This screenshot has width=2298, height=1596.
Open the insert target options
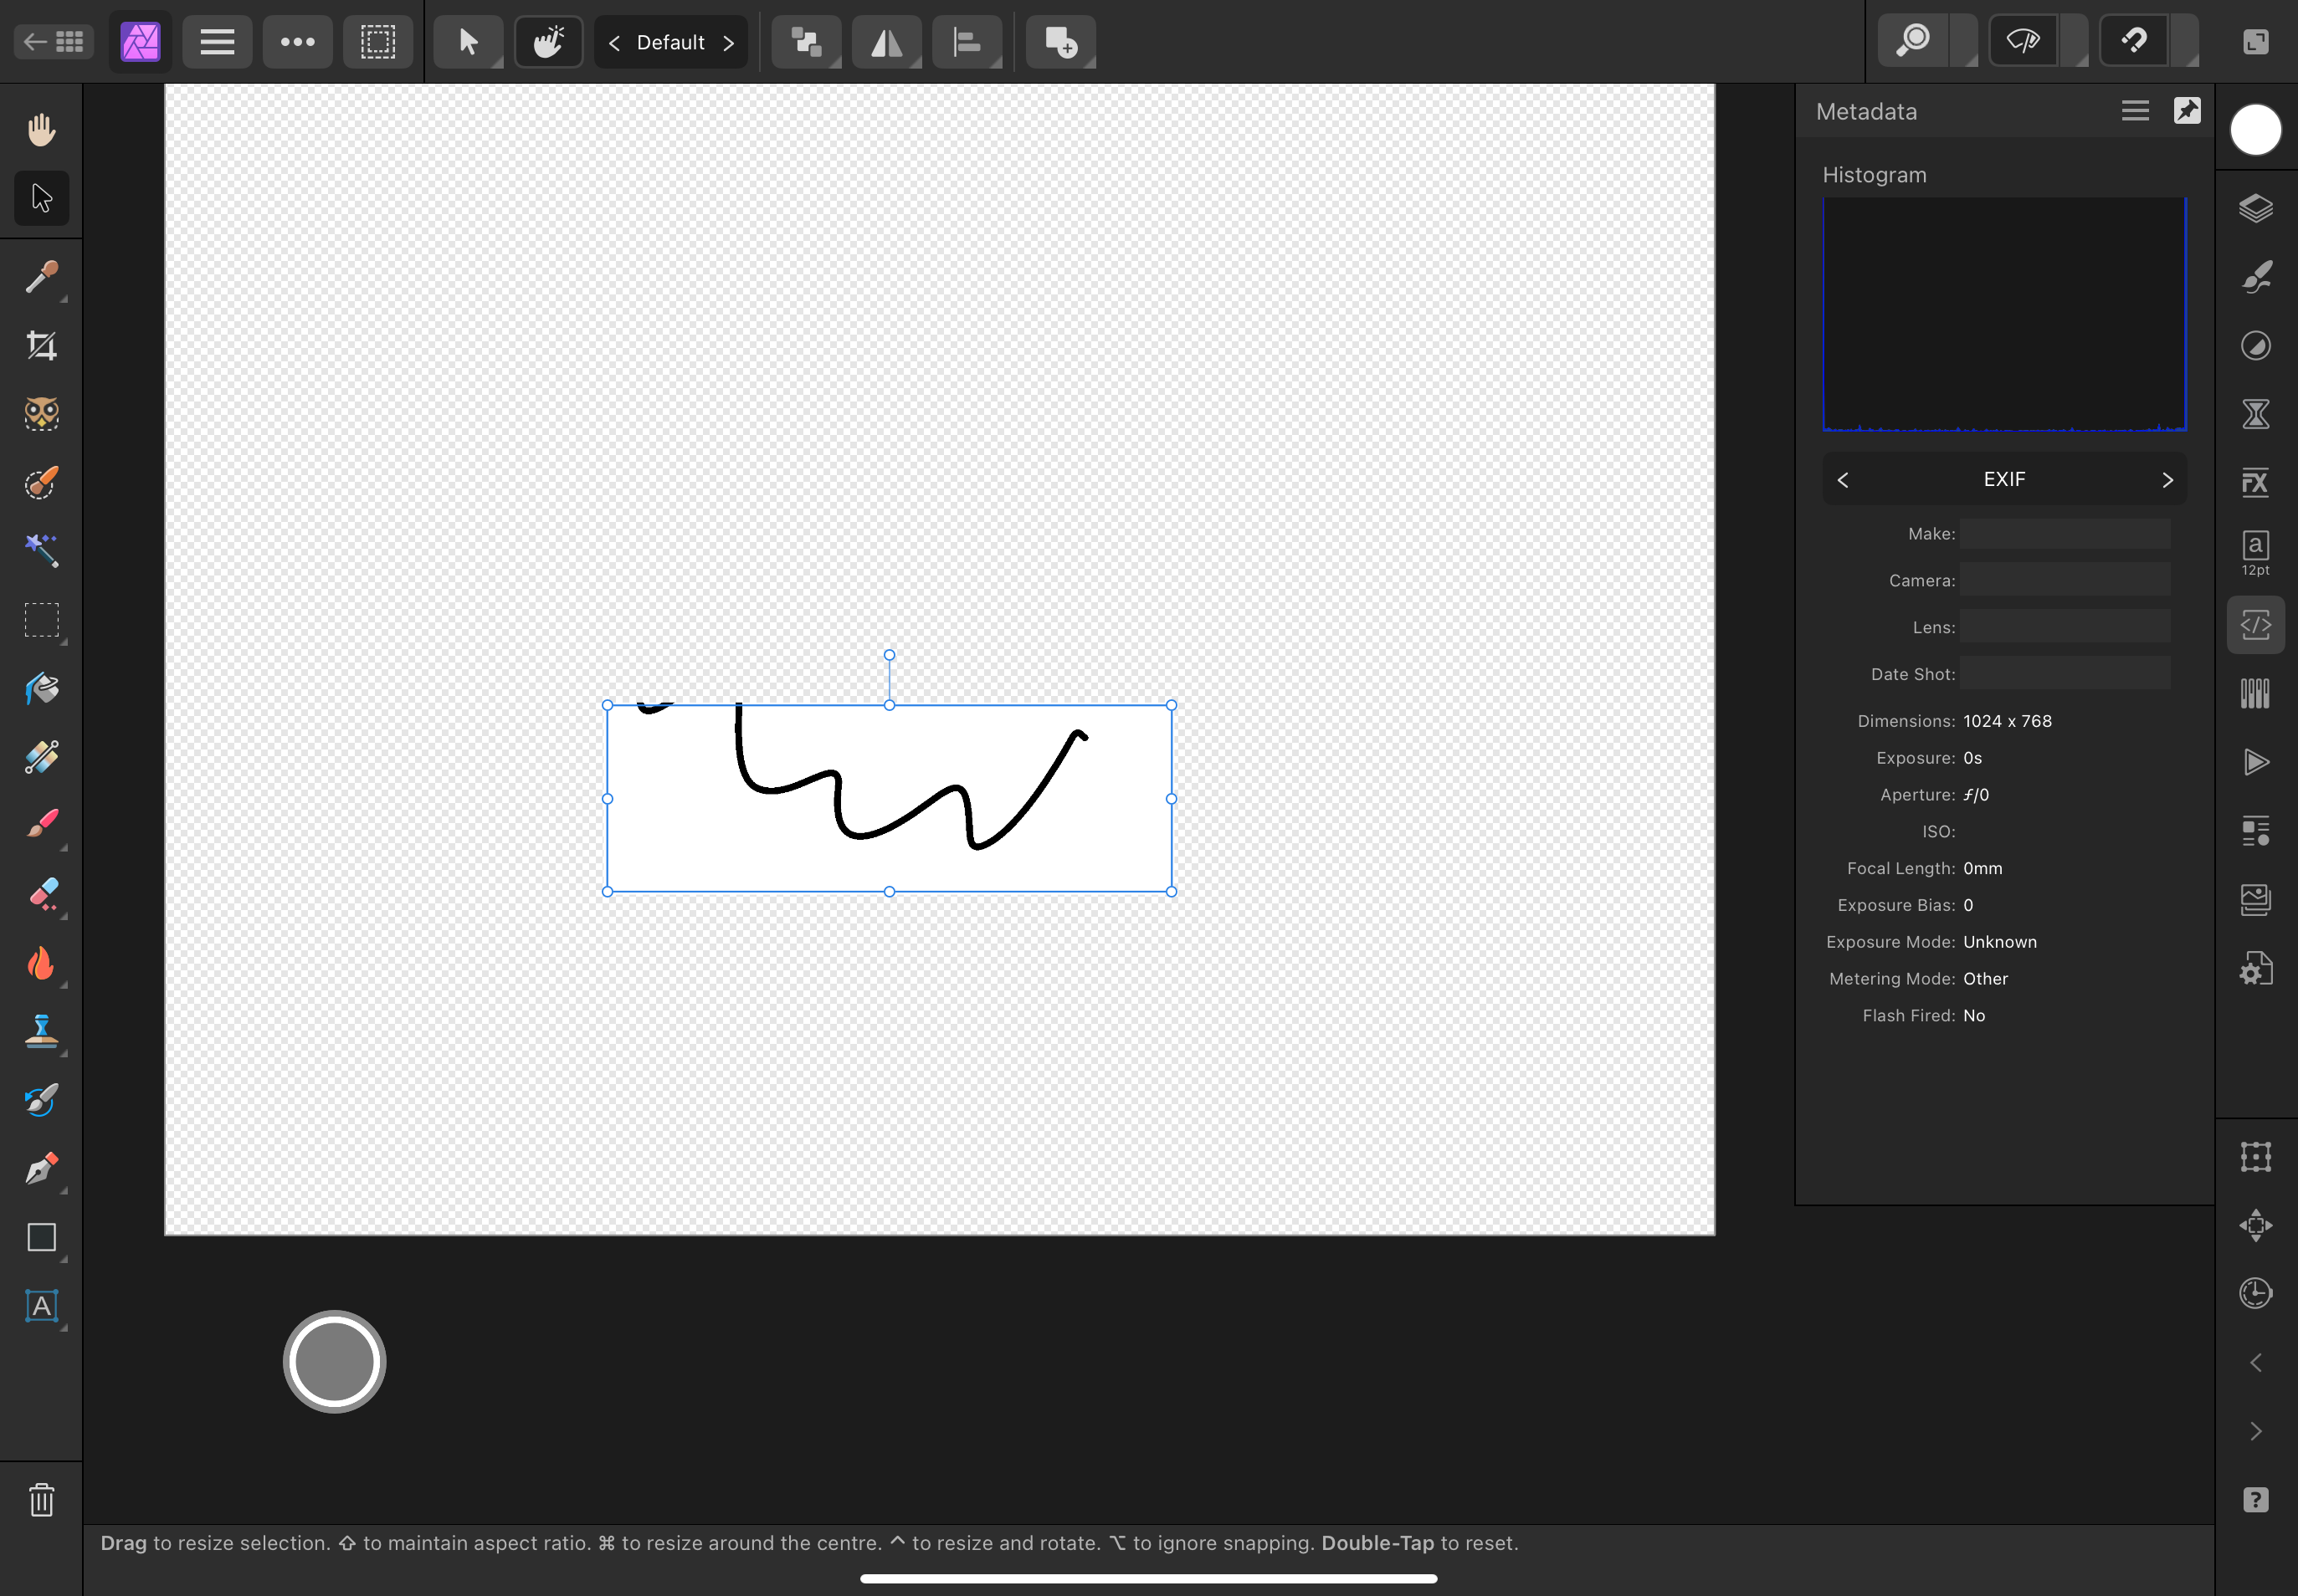(x=1060, y=42)
